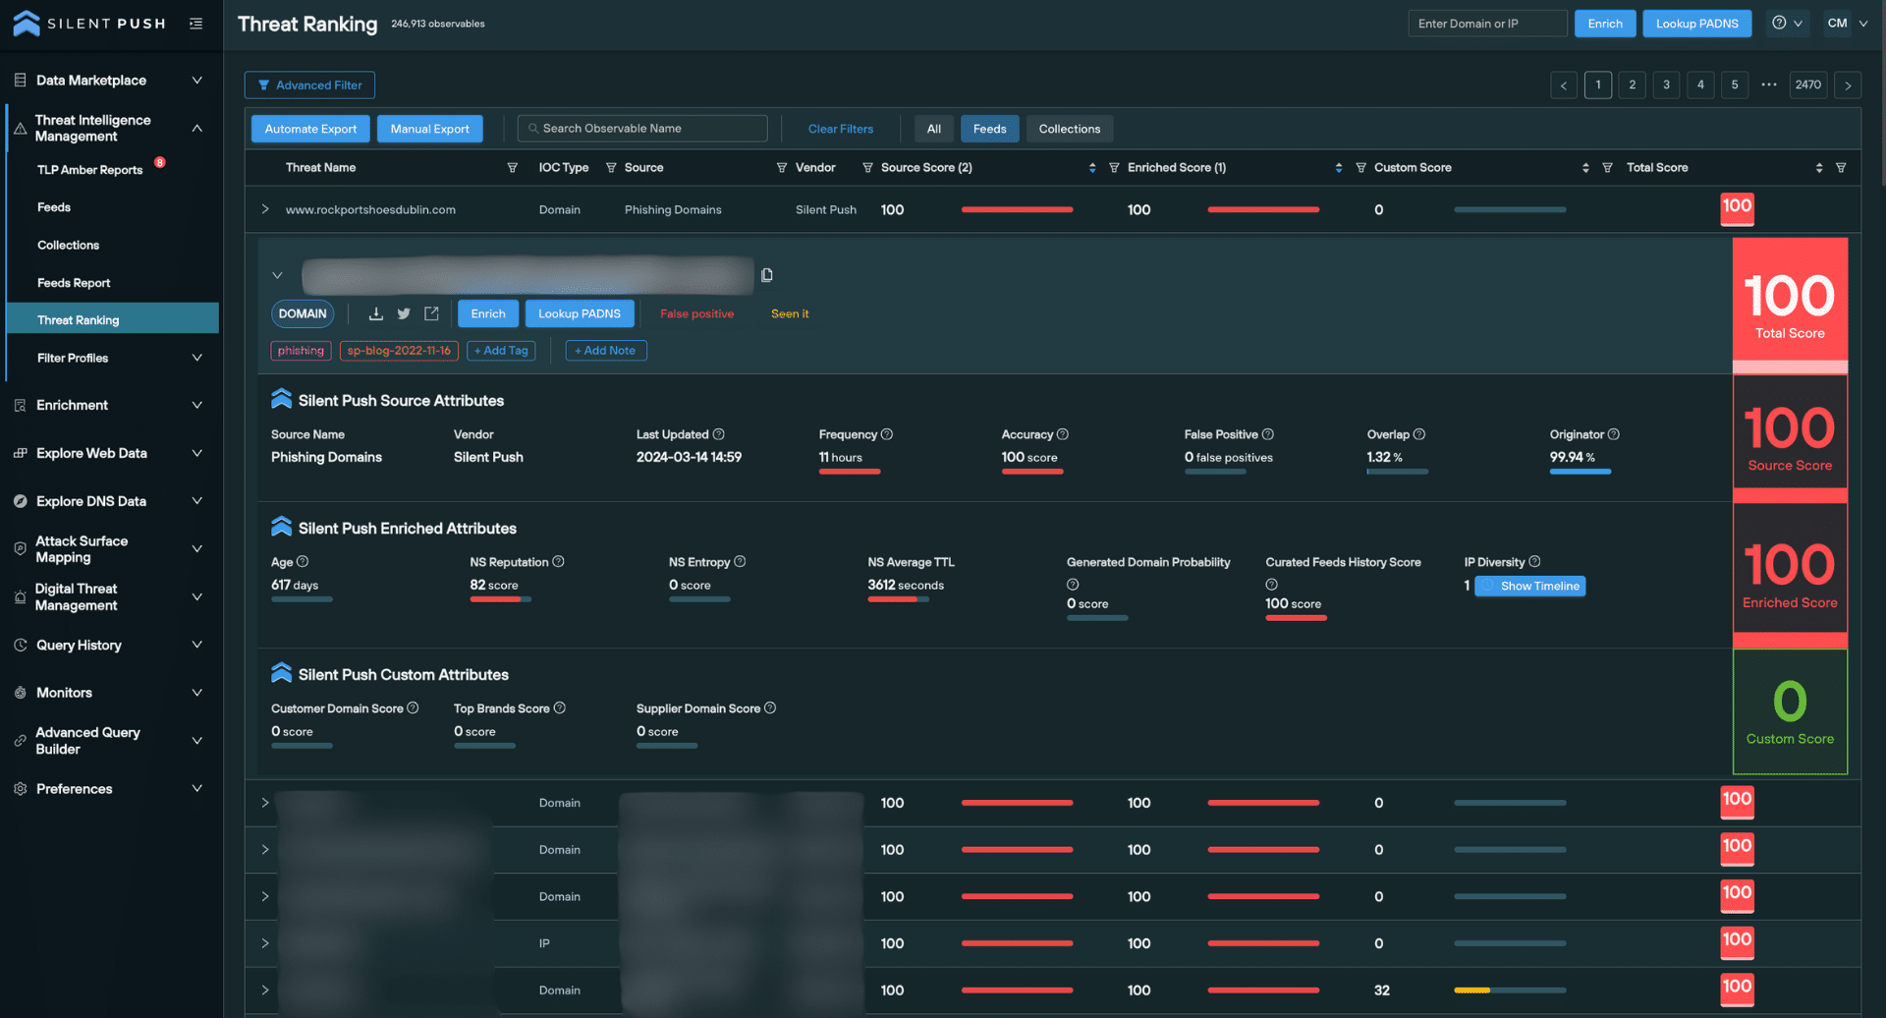The image size is (1886, 1018).
Task: Click Add Tag button
Action: pyautogui.click(x=501, y=351)
